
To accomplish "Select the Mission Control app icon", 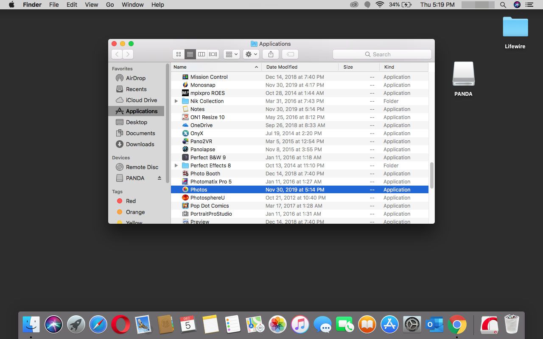I will click(185, 77).
